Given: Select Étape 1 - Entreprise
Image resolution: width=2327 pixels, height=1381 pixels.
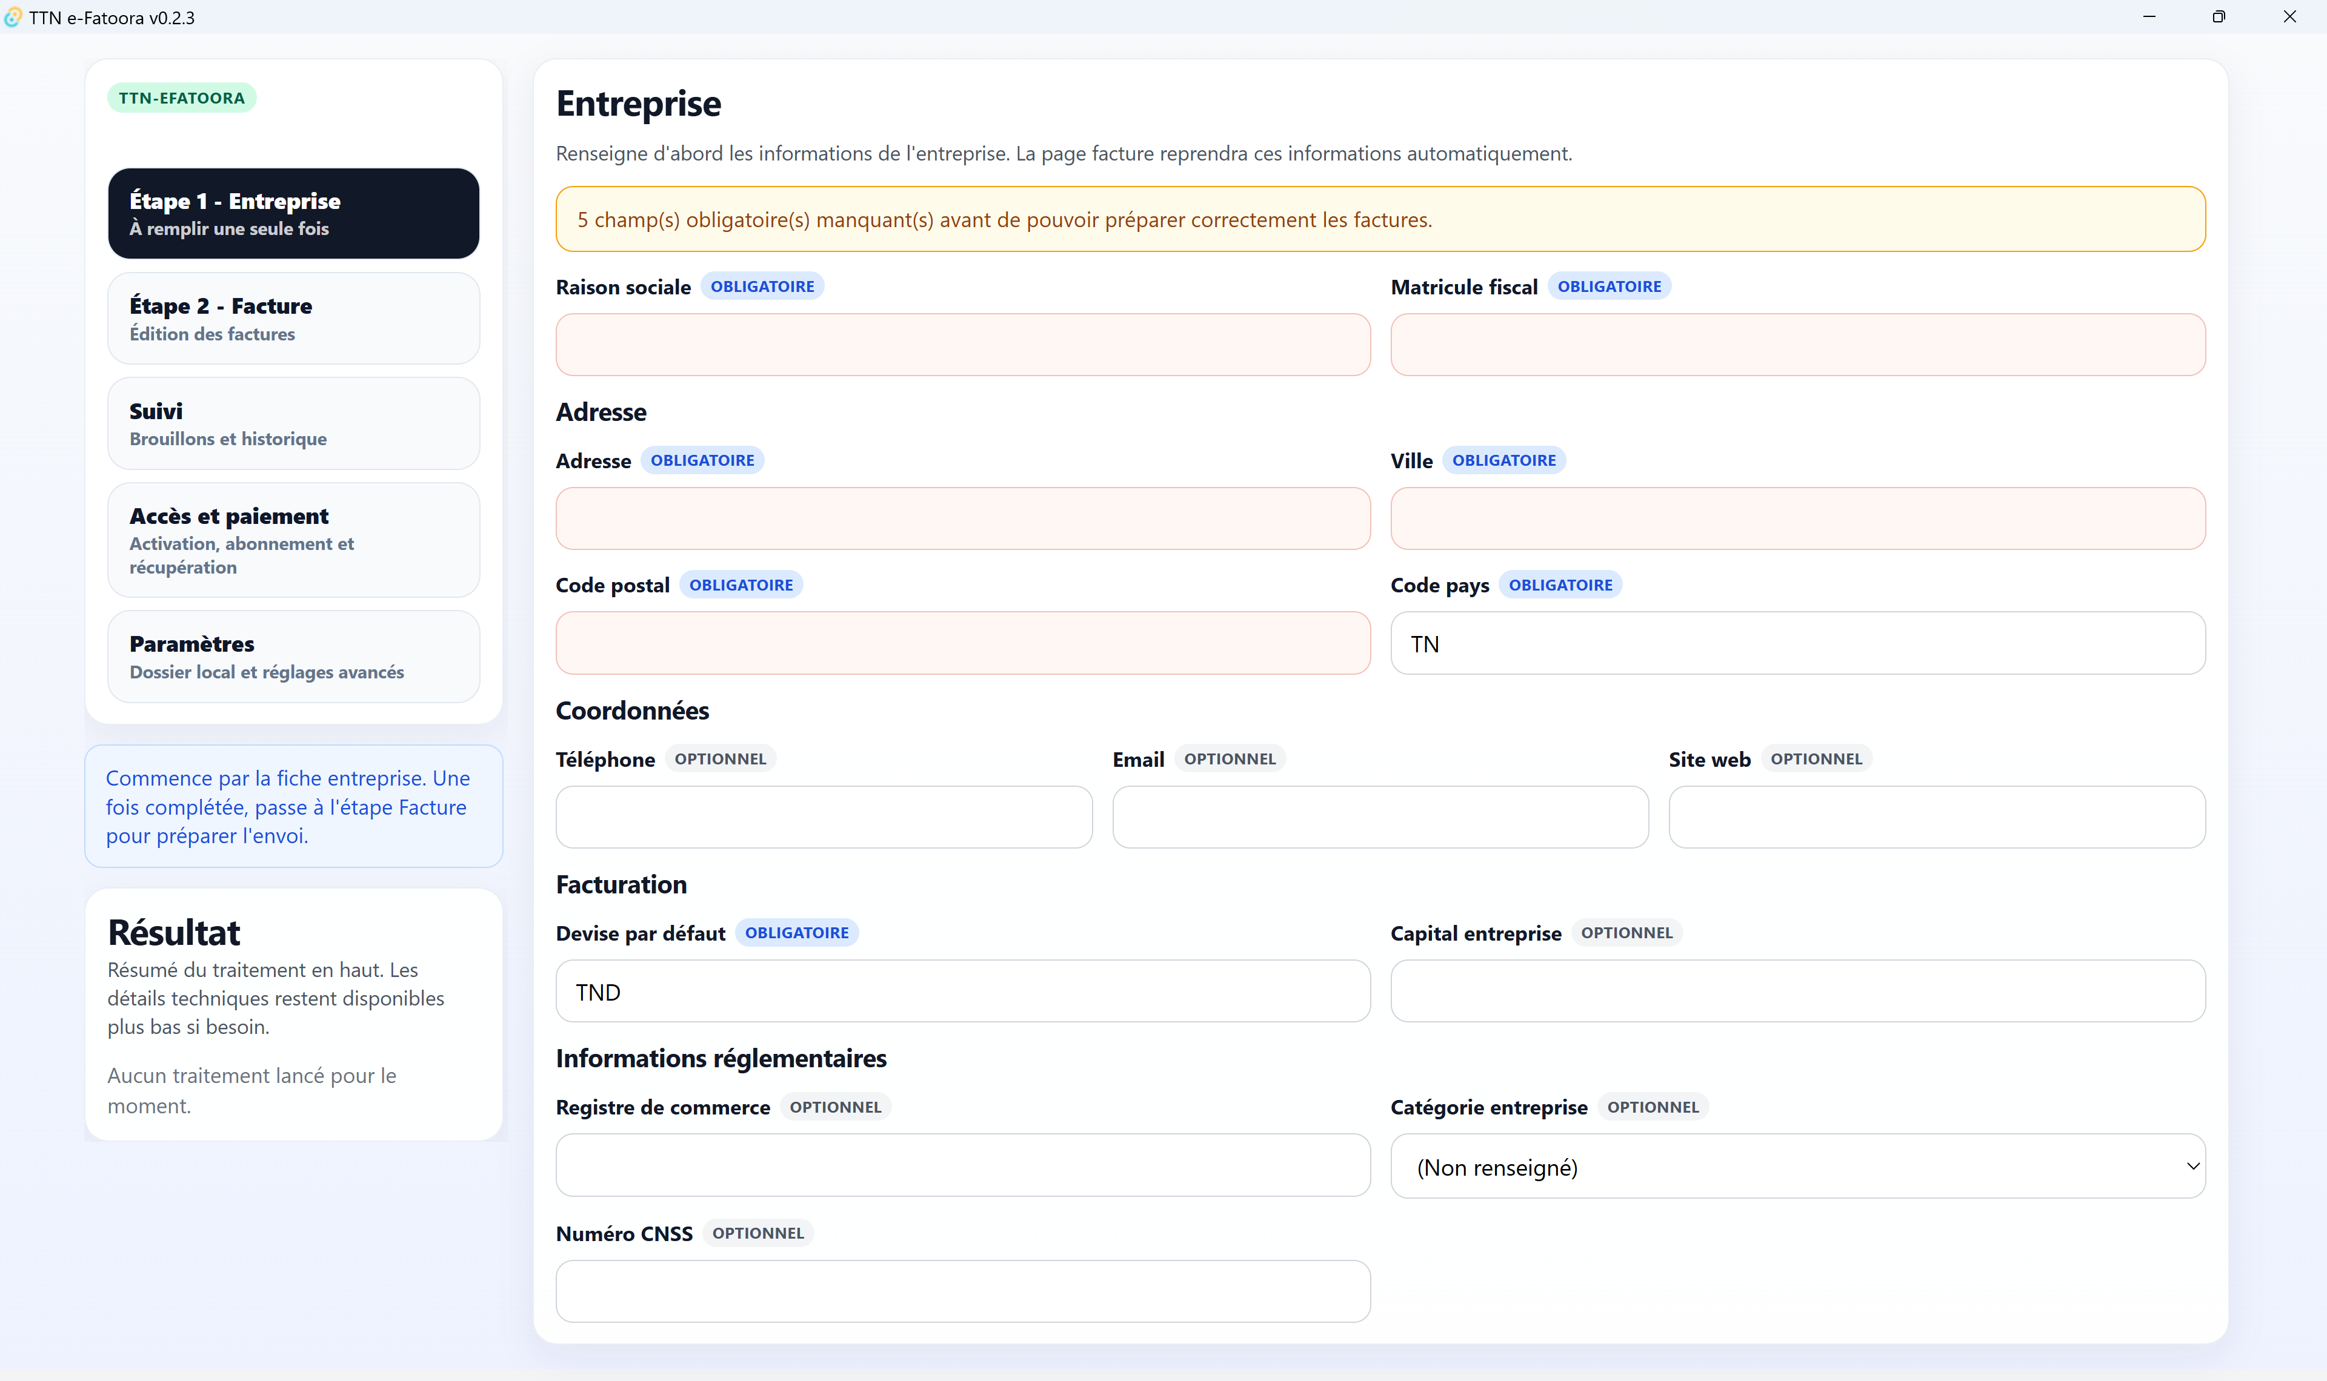Looking at the screenshot, I should click(x=294, y=212).
